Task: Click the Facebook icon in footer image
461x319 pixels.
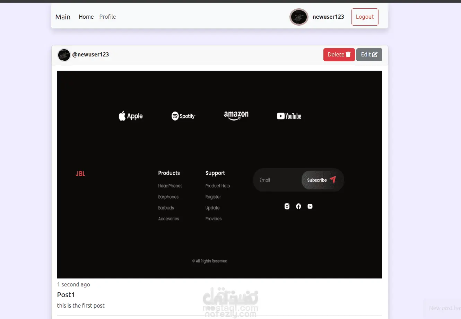Action: tap(298, 206)
